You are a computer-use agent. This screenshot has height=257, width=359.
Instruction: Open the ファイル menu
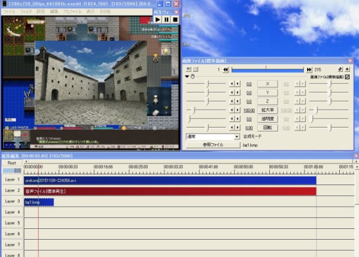click(x=9, y=11)
